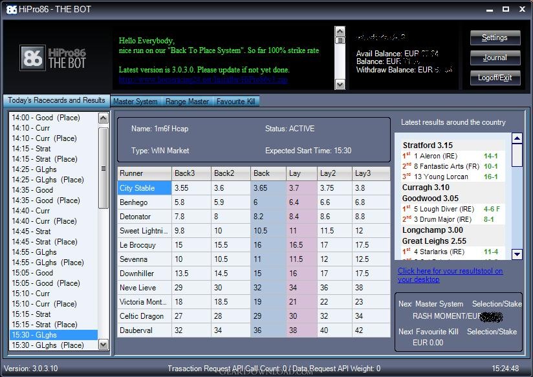Click the Logoff/Exit button
This screenshot has height=377, width=533.
pos(495,78)
